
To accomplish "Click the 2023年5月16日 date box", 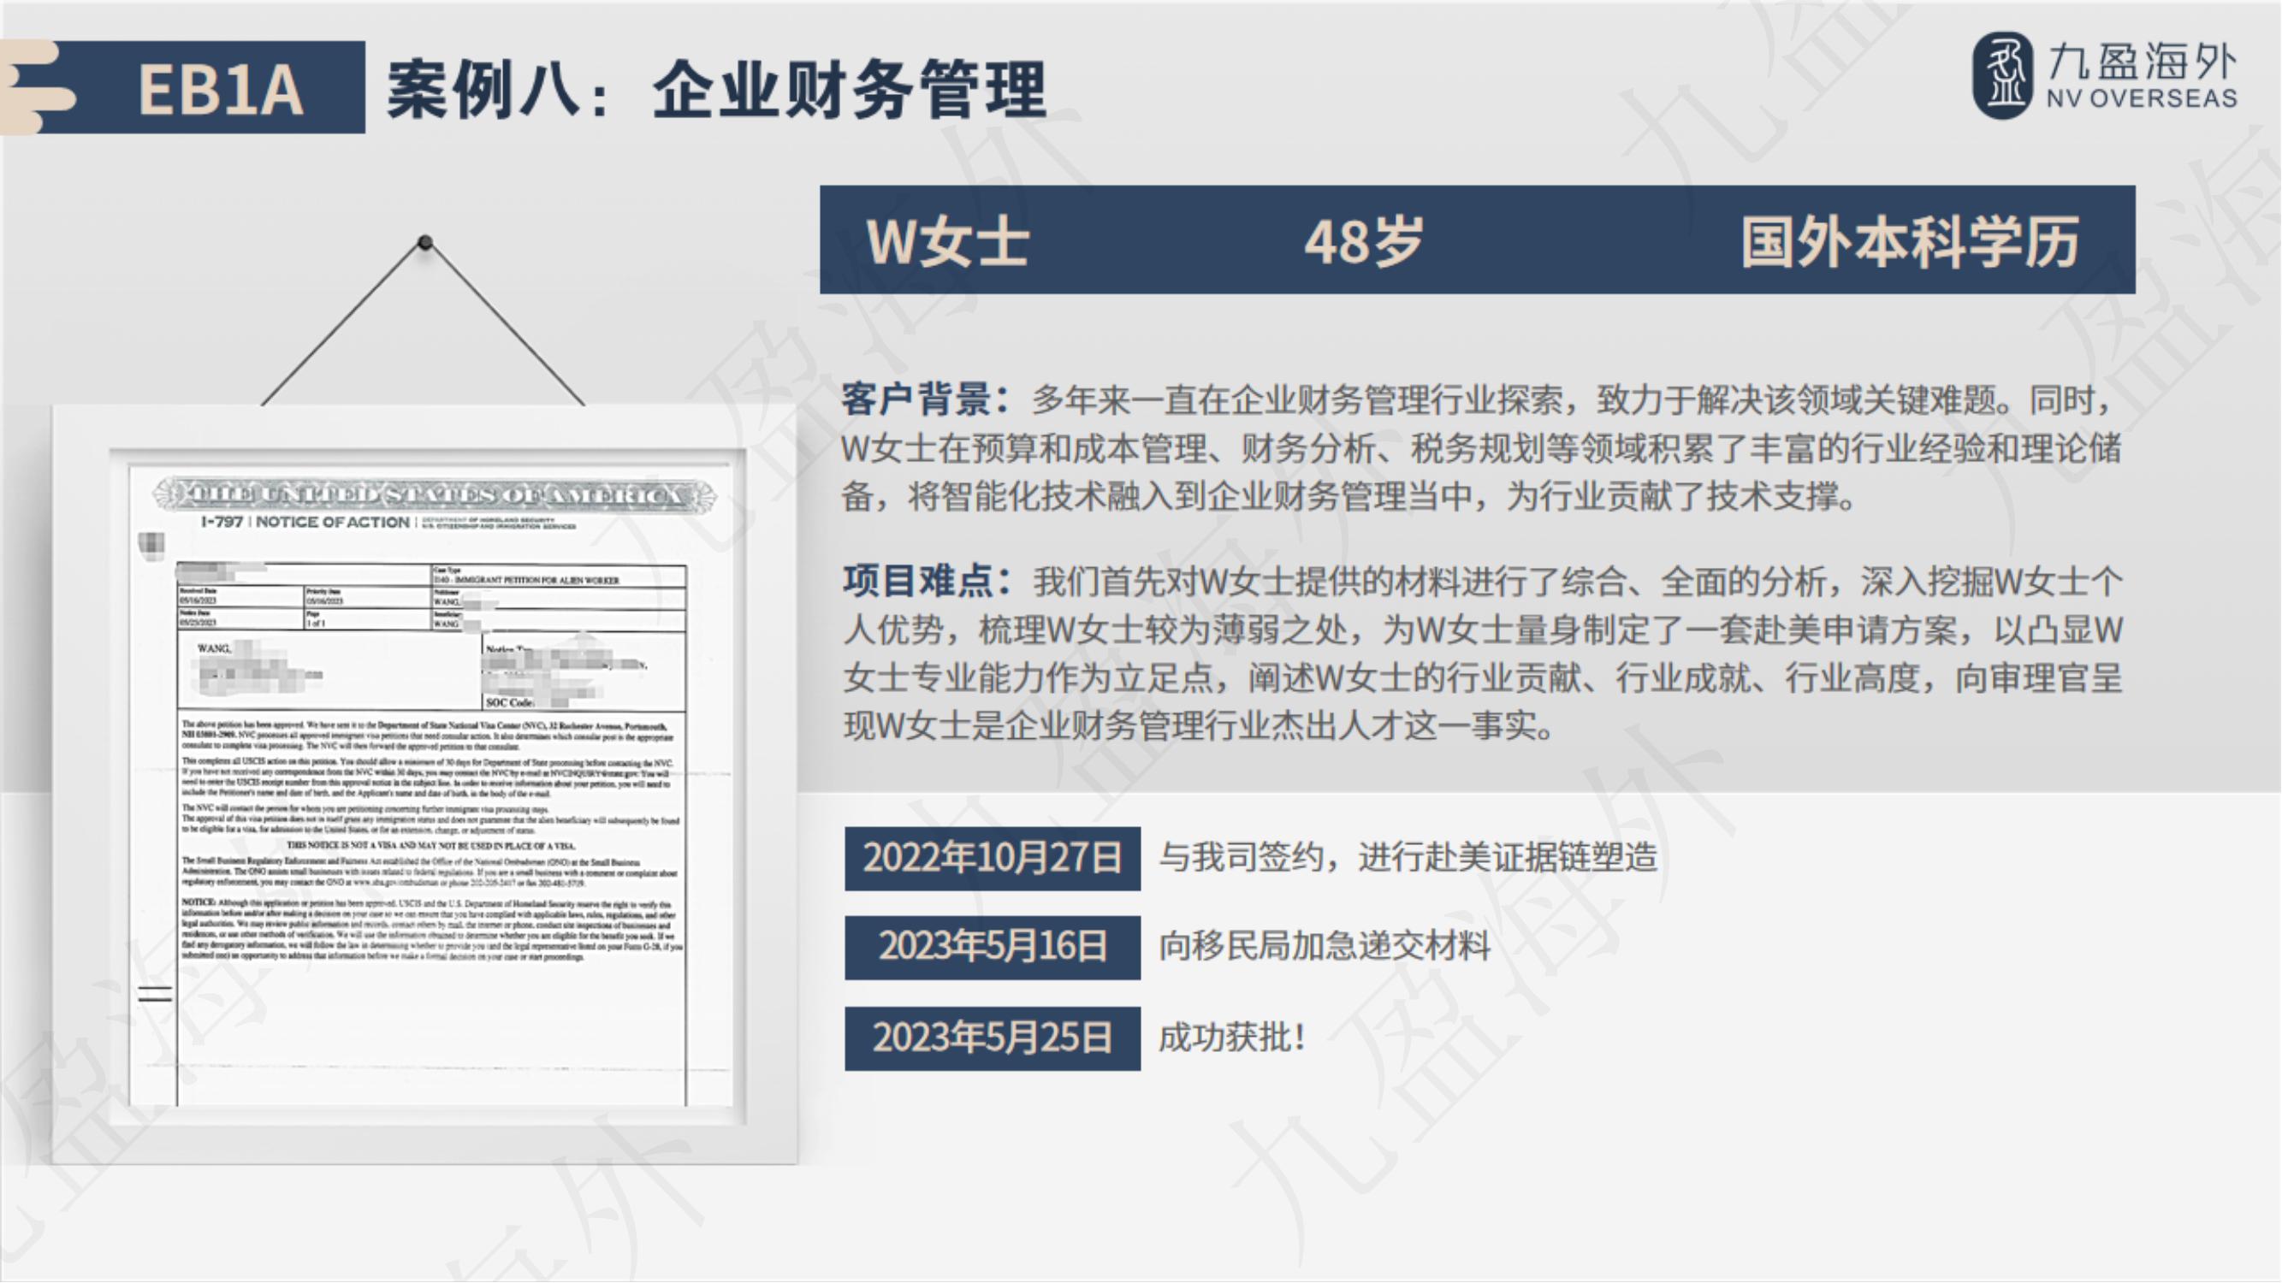I will pyautogui.click(x=993, y=947).
